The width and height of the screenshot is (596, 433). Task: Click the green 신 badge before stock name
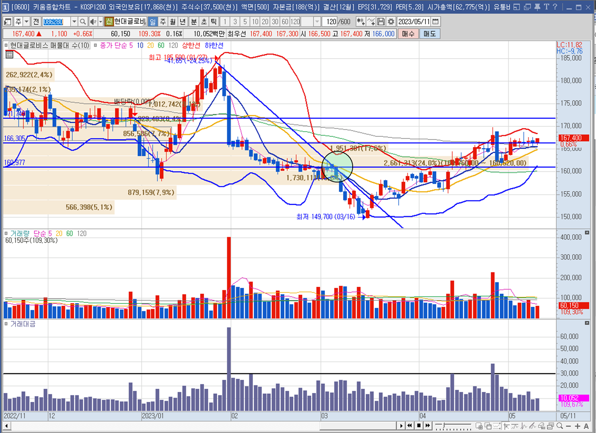click(109, 22)
